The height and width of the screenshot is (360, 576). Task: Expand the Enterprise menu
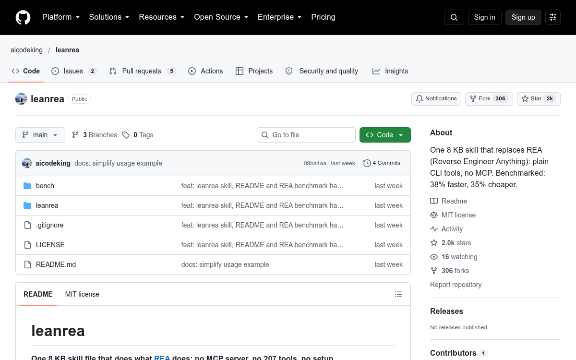coord(280,17)
